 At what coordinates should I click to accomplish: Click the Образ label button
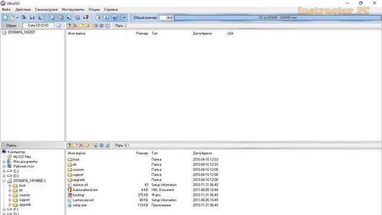click(x=11, y=26)
